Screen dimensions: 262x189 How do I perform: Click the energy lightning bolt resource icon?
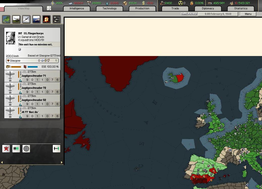pos(53,3)
